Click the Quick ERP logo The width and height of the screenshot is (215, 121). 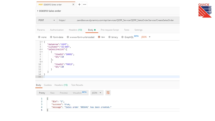205,10
